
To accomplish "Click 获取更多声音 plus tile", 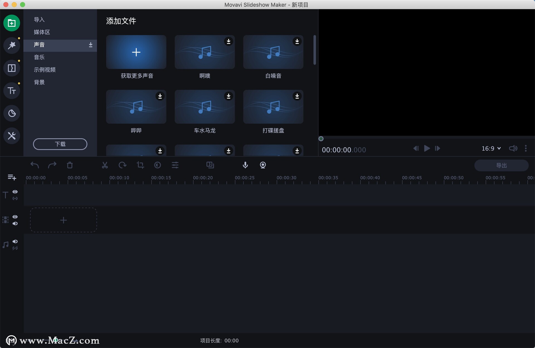I will (x=136, y=52).
